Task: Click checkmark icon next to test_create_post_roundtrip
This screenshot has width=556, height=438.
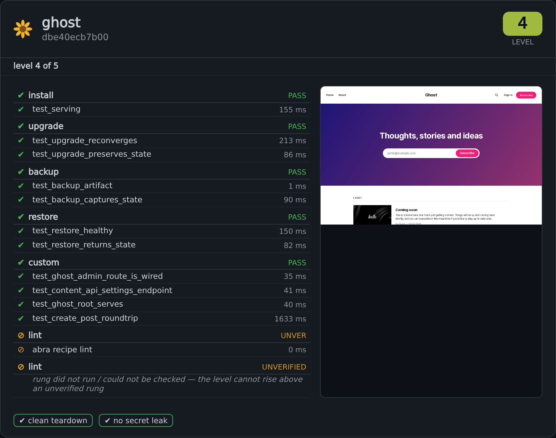Action: pyautogui.click(x=21, y=318)
